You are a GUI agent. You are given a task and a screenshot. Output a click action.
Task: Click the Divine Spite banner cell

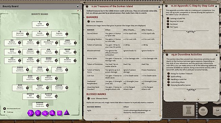point(95,59)
